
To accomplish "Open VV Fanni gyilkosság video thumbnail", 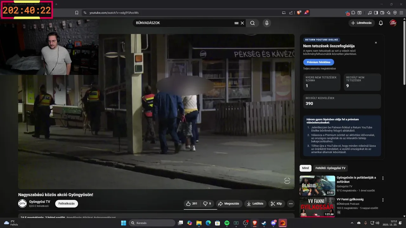I will coord(317,207).
